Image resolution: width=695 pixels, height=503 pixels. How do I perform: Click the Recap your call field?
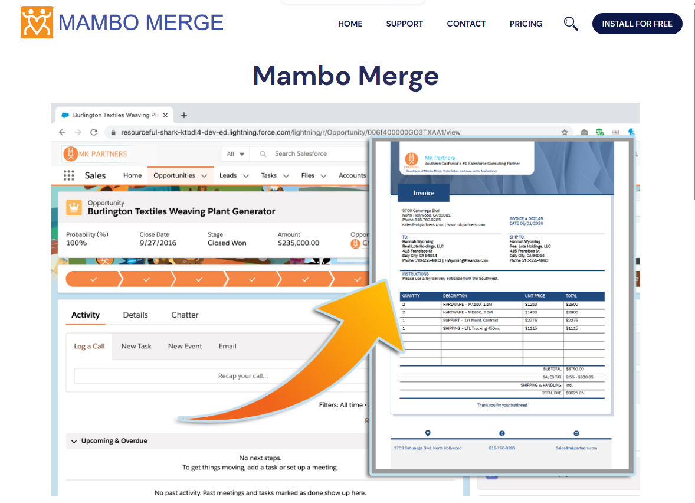coord(222,375)
